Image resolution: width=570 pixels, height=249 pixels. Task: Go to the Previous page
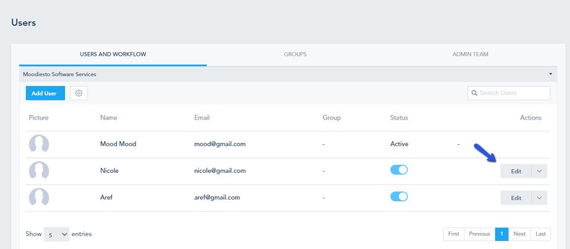click(480, 234)
